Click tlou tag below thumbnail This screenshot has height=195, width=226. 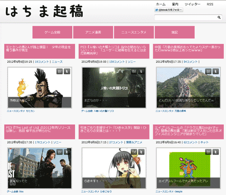21,191
